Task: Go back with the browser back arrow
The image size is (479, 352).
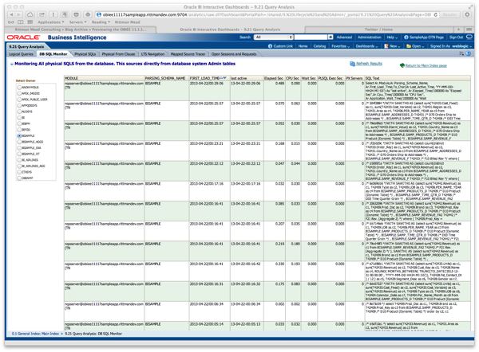Action: tap(12, 14)
